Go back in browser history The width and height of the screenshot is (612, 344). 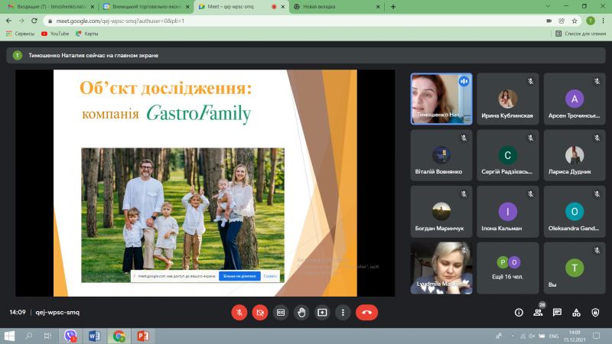pos(8,21)
